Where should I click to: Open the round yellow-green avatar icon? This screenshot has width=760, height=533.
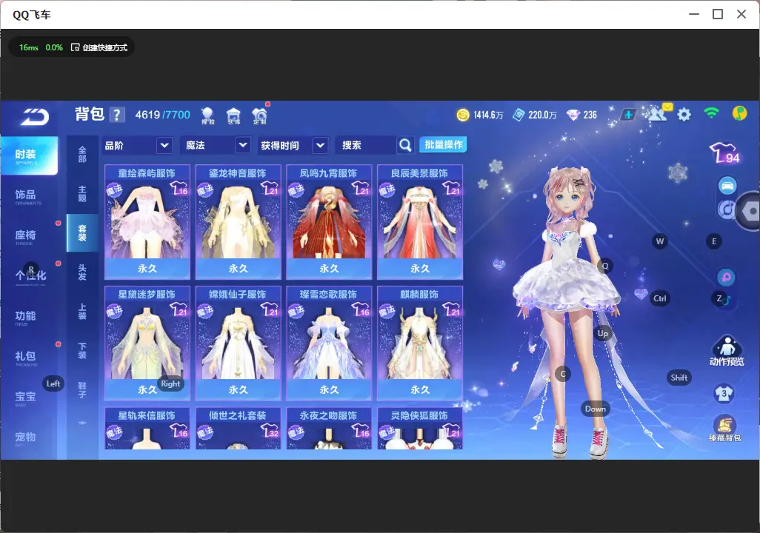point(740,113)
